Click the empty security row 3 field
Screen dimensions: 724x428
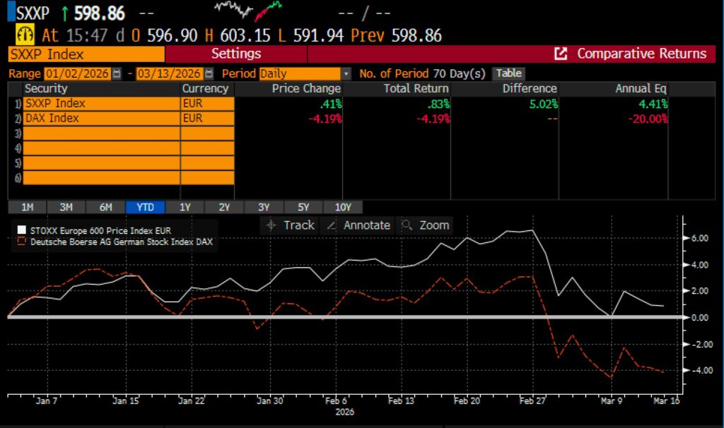click(101, 133)
